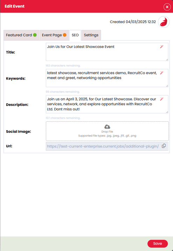Go to the Settings tab
173x251 pixels.
click(x=91, y=35)
